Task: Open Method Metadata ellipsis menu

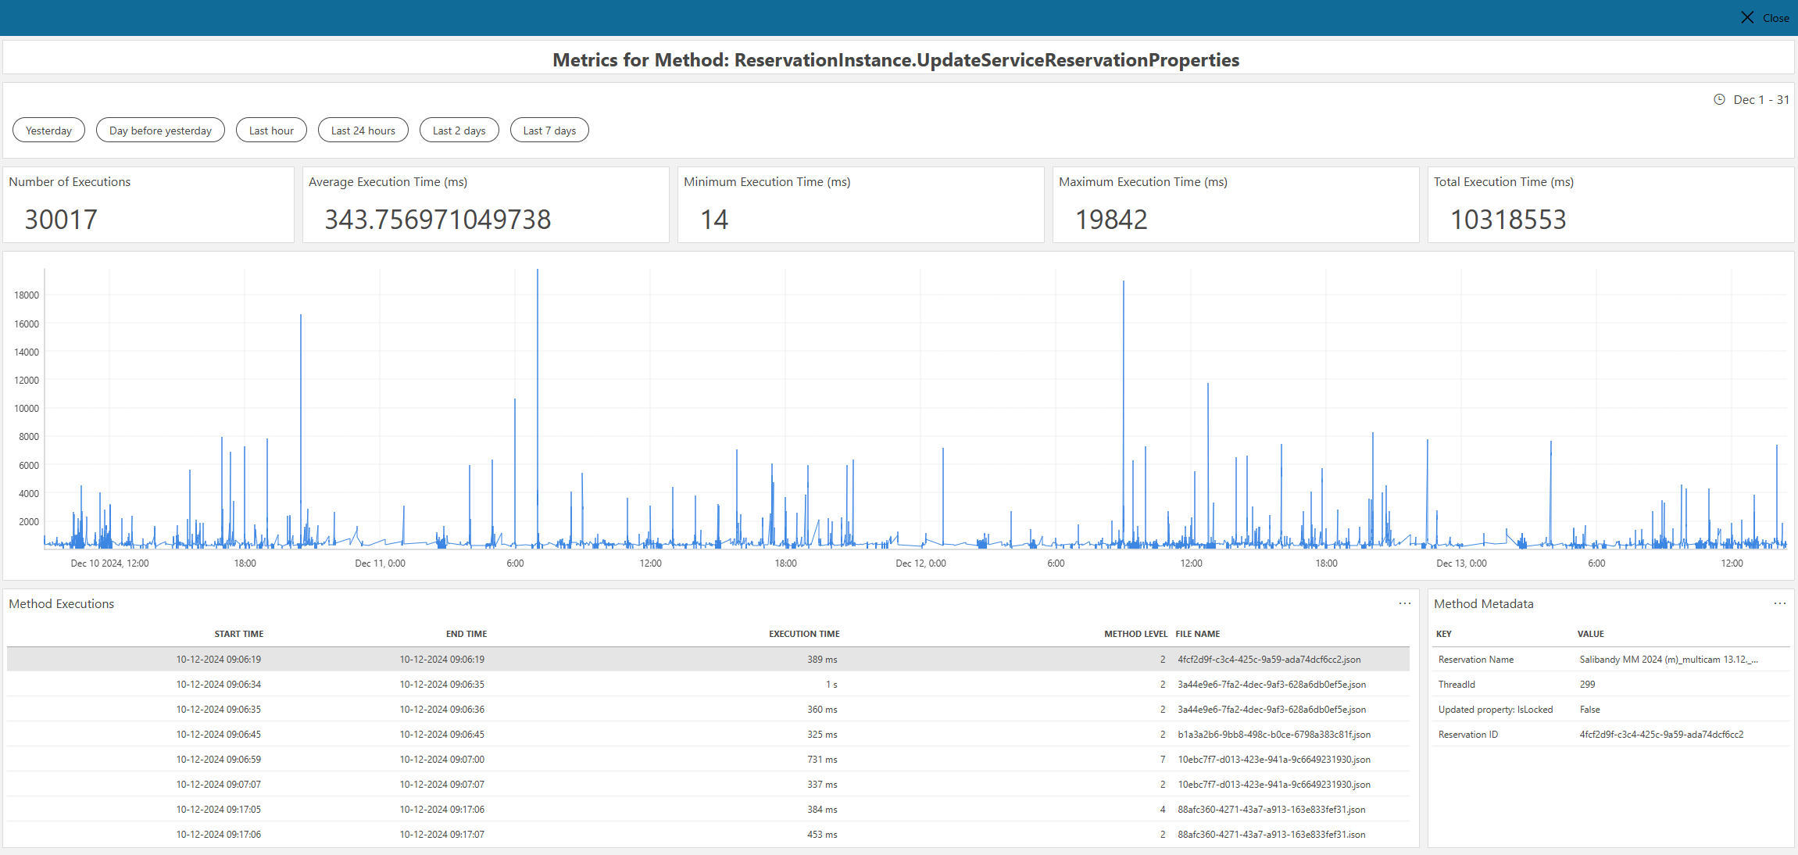Action: click(1779, 603)
